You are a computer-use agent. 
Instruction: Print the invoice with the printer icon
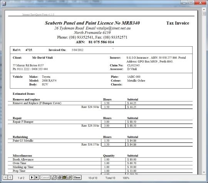(x=60, y=178)
